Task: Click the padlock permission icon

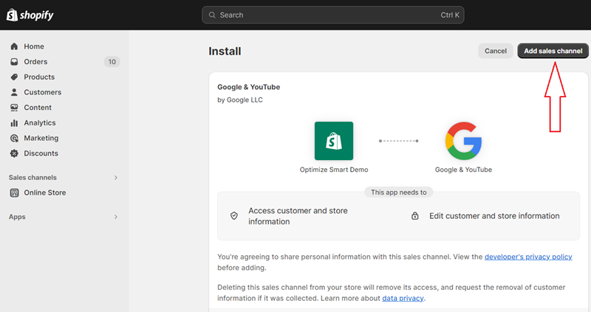Action: [414, 216]
